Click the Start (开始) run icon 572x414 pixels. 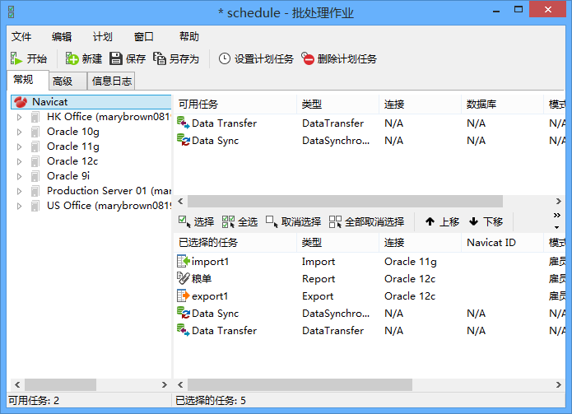click(x=16, y=58)
